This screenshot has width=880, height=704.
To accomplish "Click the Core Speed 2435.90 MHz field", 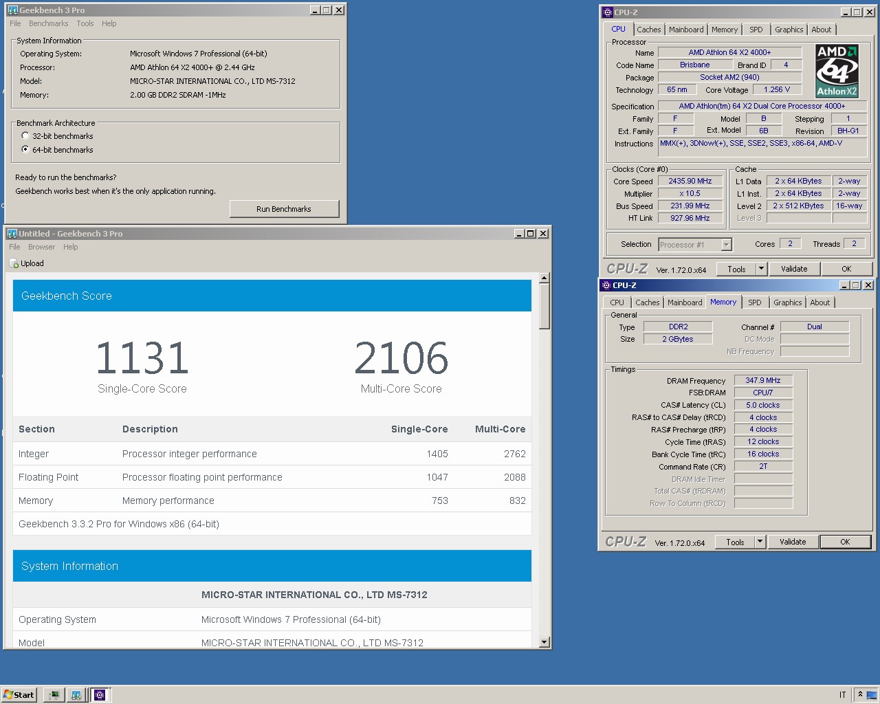I will 690,181.
